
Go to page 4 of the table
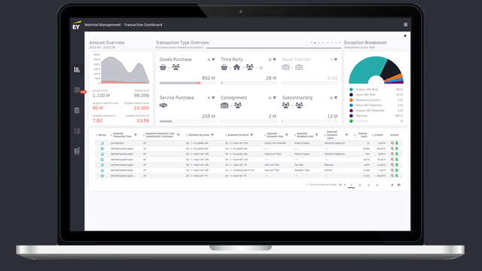pos(377,185)
